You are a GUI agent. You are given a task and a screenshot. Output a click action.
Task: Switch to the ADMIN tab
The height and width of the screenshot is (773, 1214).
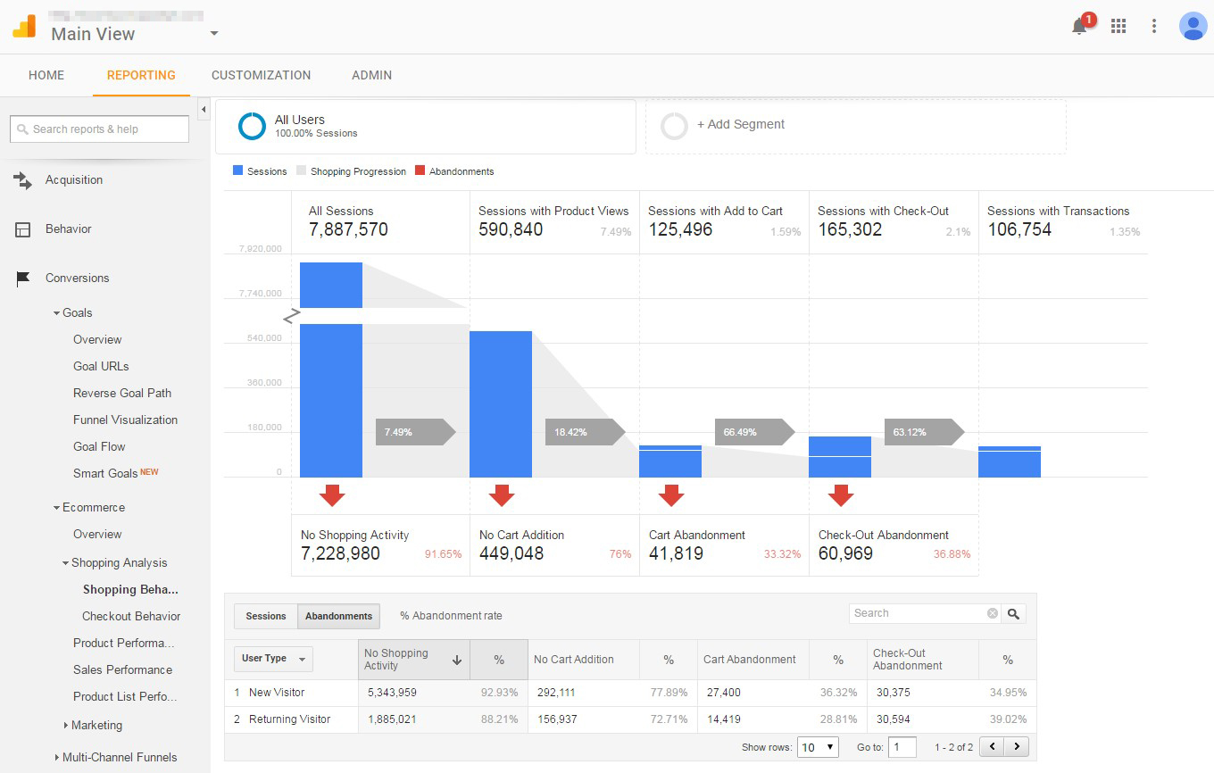pyautogui.click(x=371, y=75)
